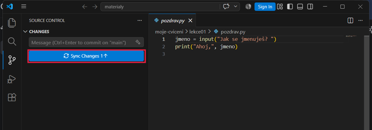The width and height of the screenshot is (372, 130).
Task: Open the chat dropdown chevron
Action: [236, 6]
